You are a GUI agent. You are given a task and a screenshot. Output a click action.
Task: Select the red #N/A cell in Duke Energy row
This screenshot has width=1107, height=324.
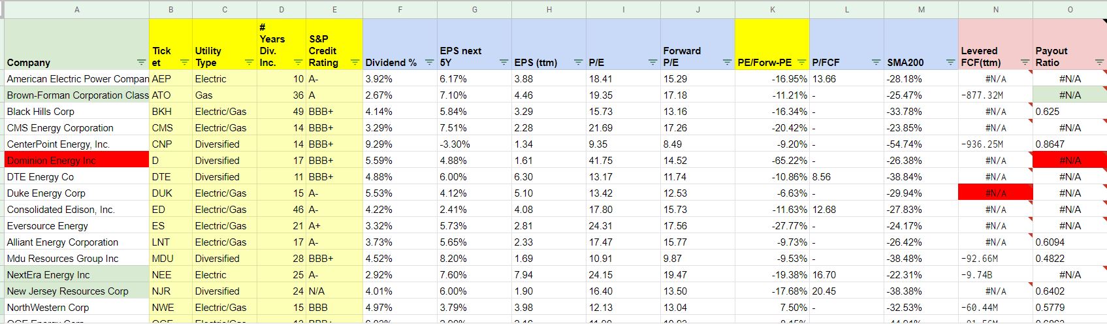pyautogui.click(x=995, y=193)
